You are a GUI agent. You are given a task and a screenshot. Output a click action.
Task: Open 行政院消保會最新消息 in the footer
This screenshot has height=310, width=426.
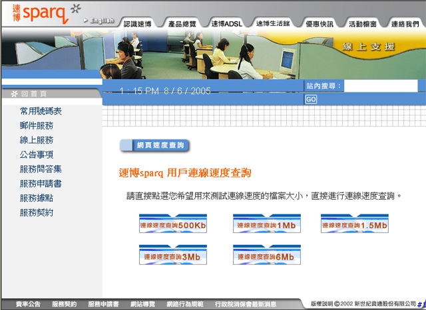click(246, 304)
